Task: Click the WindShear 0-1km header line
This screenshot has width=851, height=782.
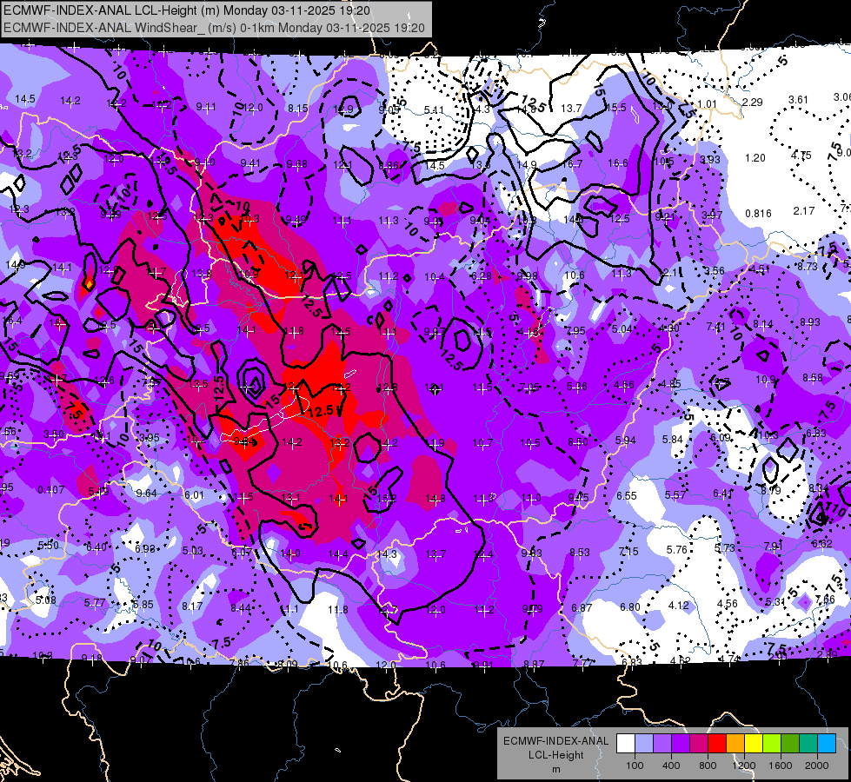Action: point(214,28)
